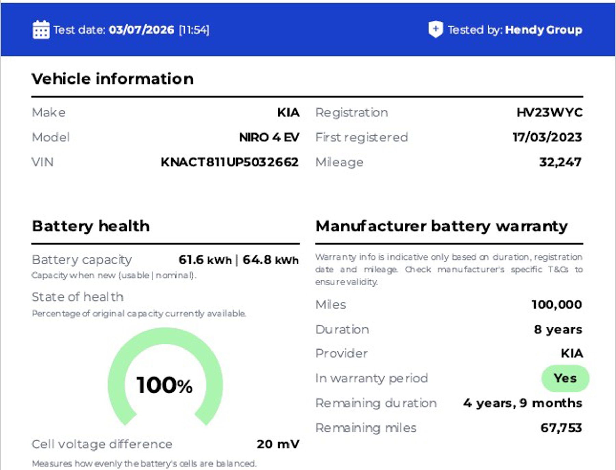This screenshot has width=616, height=470.
Task: Click the Registration field label
Action: tap(351, 113)
